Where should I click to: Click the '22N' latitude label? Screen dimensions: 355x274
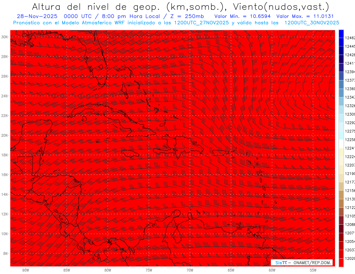click(5, 116)
